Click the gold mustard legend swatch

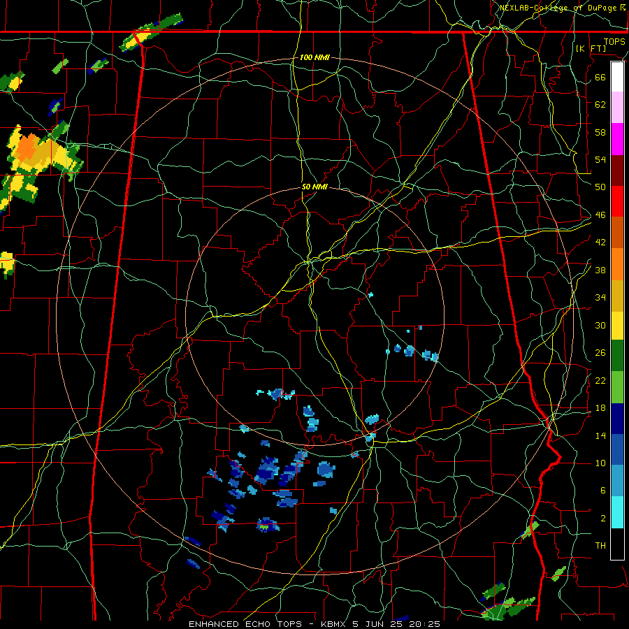coord(617,296)
